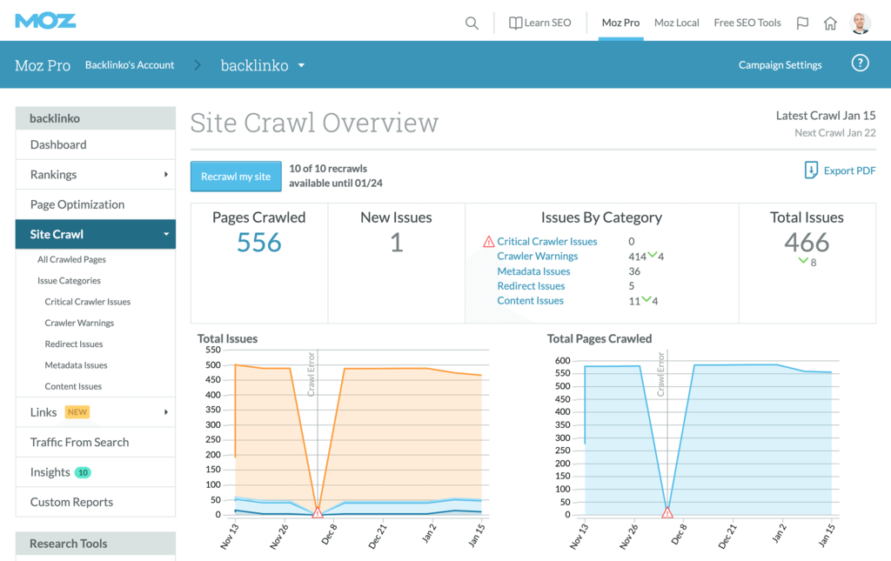This screenshot has width=891, height=561.
Task: Select Metadata Issues sidebar item
Action: (x=77, y=365)
